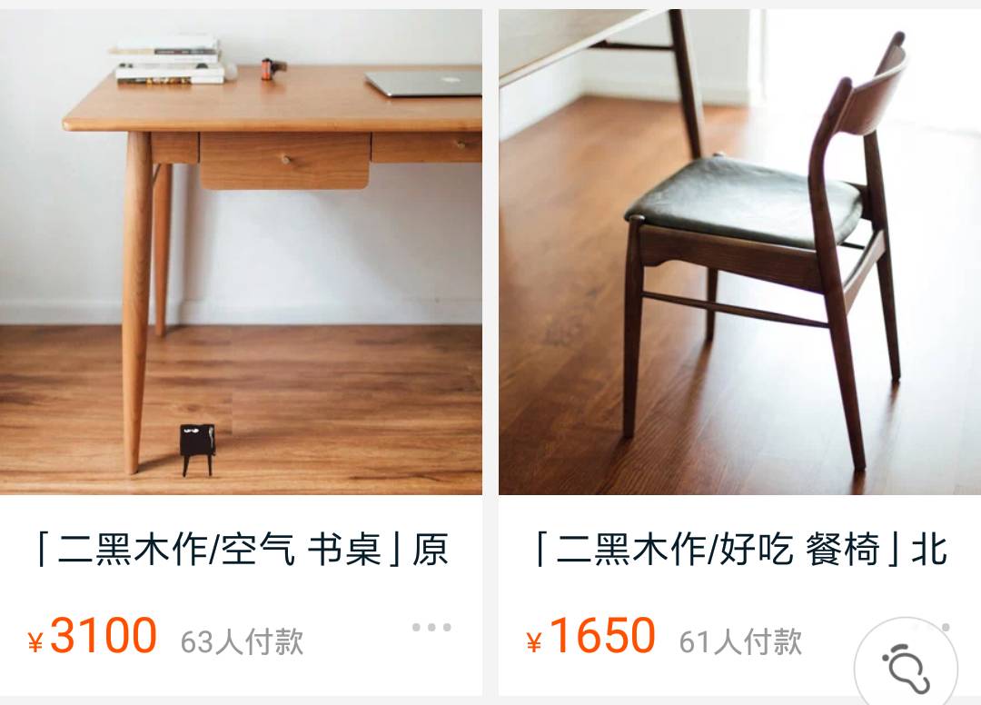Tap the yen symbol before 1650
Screen dimensions: 981x705
tap(534, 642)
